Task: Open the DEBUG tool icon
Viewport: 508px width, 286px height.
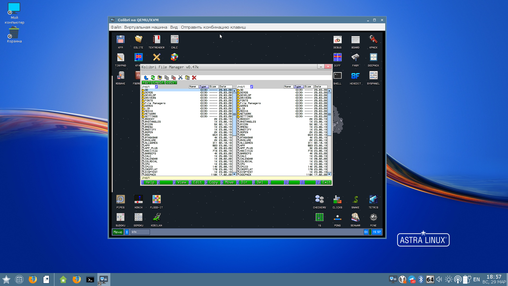Action: coord(337,40)
